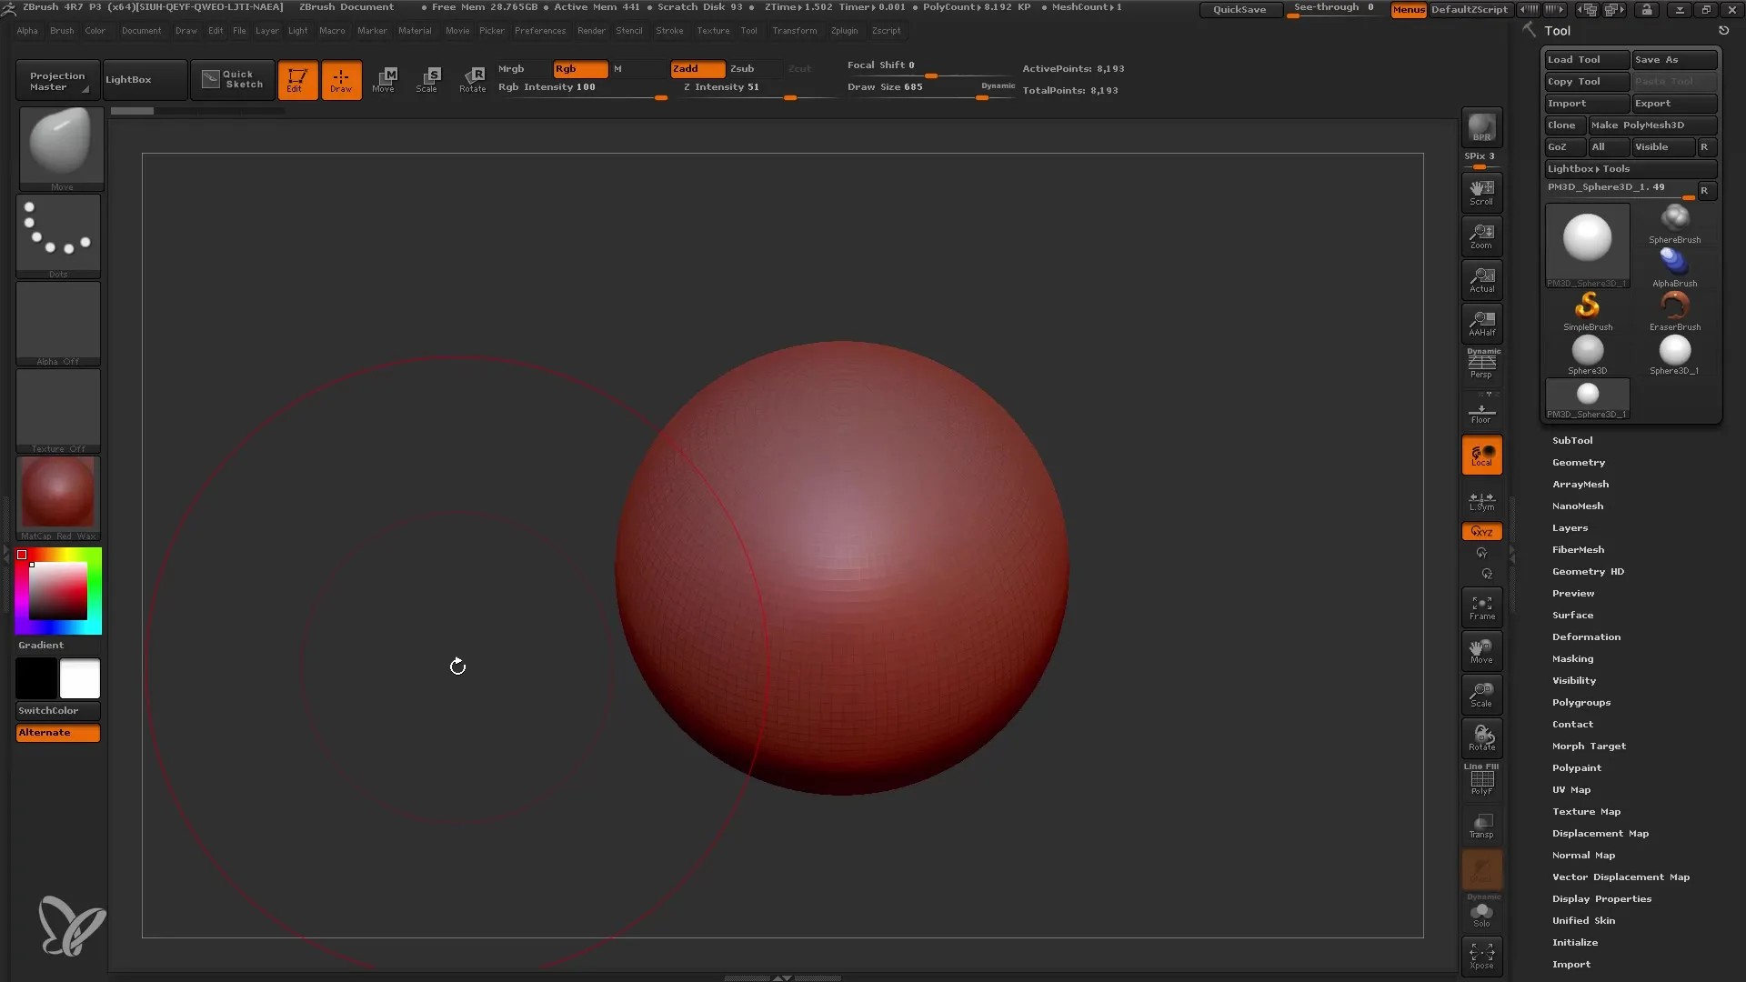Screen dimensions: 1746x982
Task: Click the BPR render icon
Action: (x=1481, y=127)
